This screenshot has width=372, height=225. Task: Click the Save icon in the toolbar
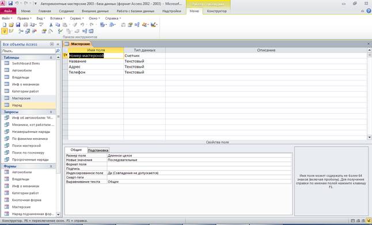(18, 25)
